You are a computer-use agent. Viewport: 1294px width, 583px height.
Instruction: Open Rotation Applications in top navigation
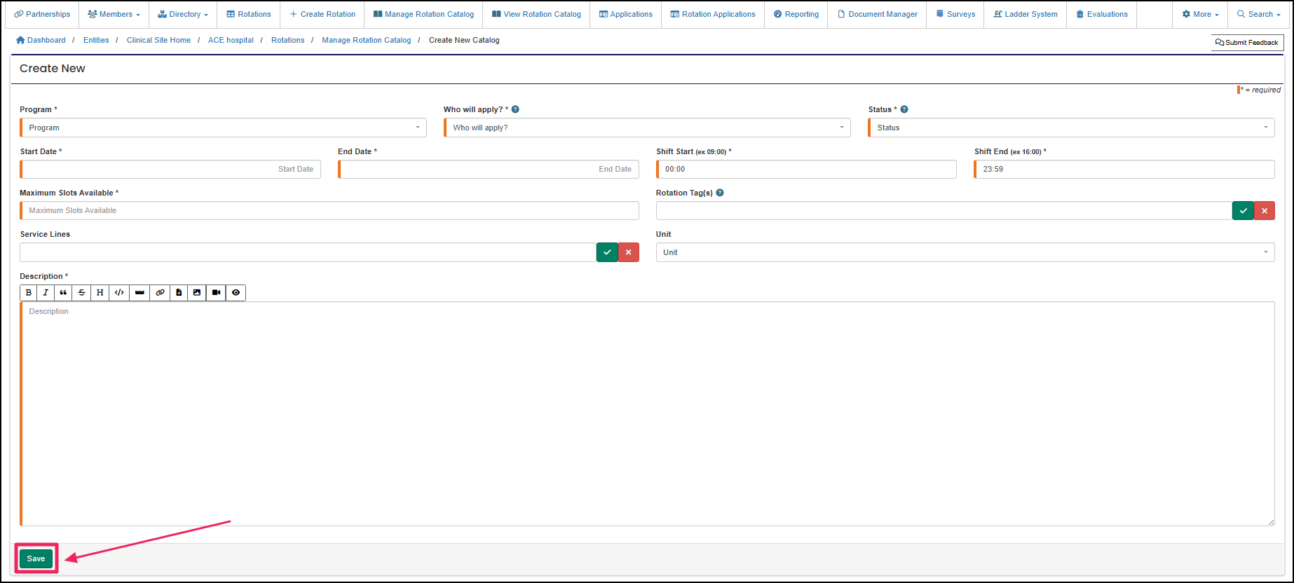click(713, 14)
